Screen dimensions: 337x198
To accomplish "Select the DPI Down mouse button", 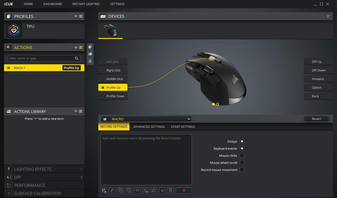I will 318,70.
